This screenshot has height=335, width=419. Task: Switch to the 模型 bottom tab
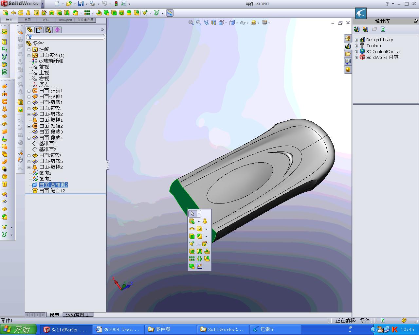[x=54, y=315]
